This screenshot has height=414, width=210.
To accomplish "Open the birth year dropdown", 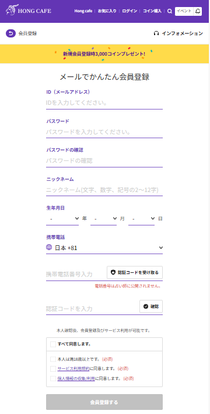I will (62, 218).
